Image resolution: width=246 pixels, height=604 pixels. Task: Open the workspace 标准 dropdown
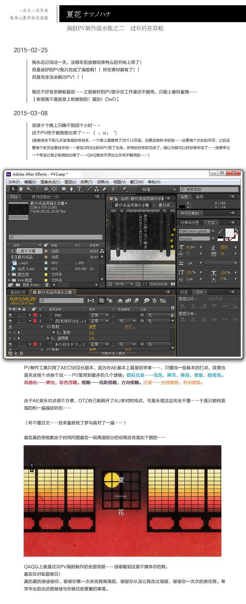click(x=159, y=189)
